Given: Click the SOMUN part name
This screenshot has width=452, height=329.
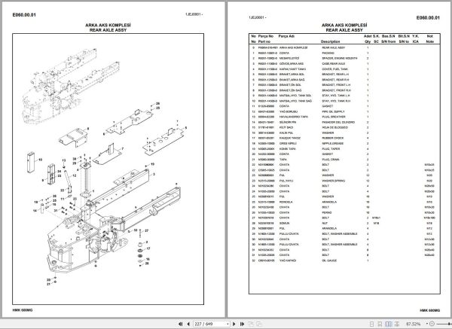Looking at the screenshot, I should 285,223.
